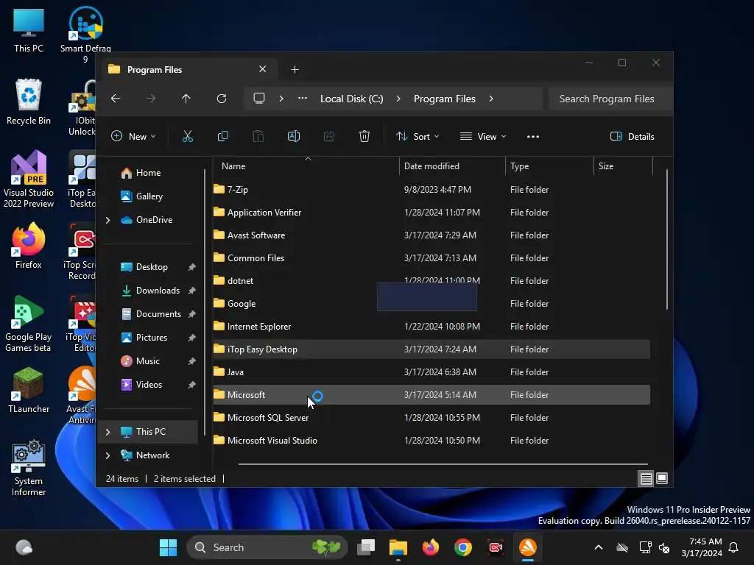Expand This PC tree node
Viewport: 754px width, 565px height.
click(108, 432)
